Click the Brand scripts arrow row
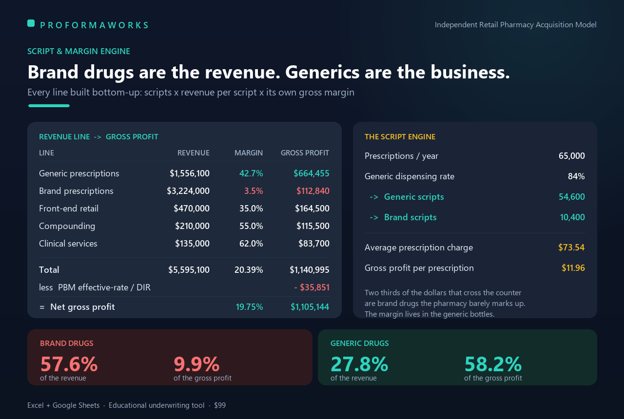The image size is (624, 419). tap(475, 217)
